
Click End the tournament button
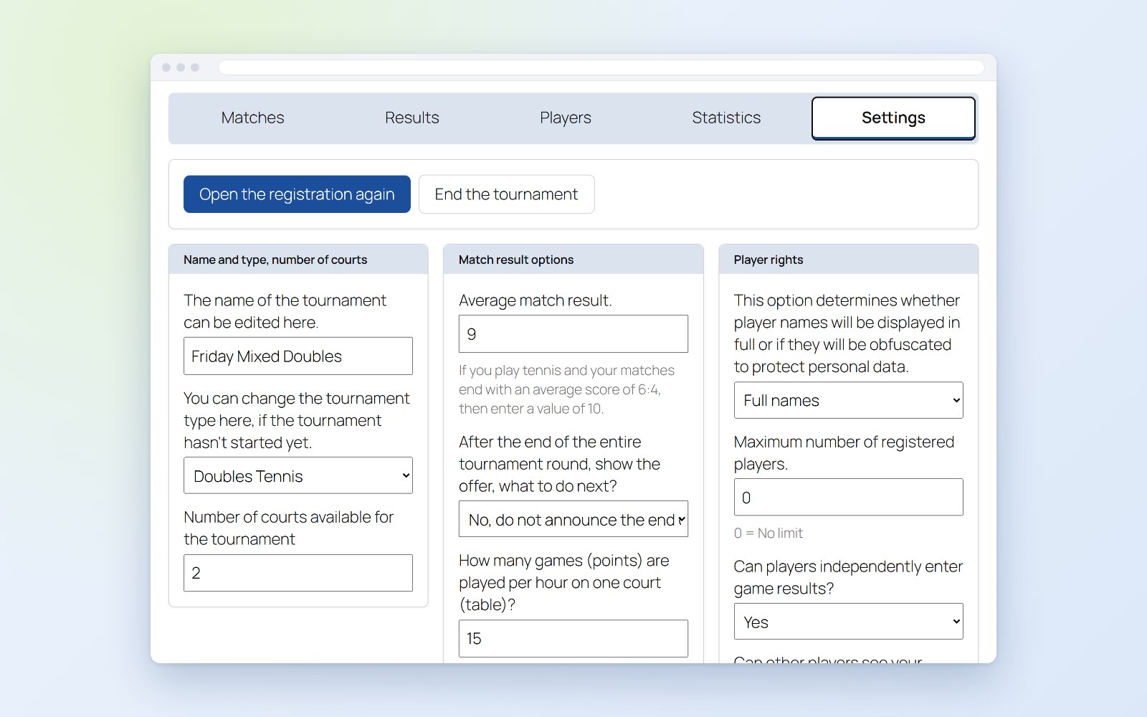[x=506, y=194]
